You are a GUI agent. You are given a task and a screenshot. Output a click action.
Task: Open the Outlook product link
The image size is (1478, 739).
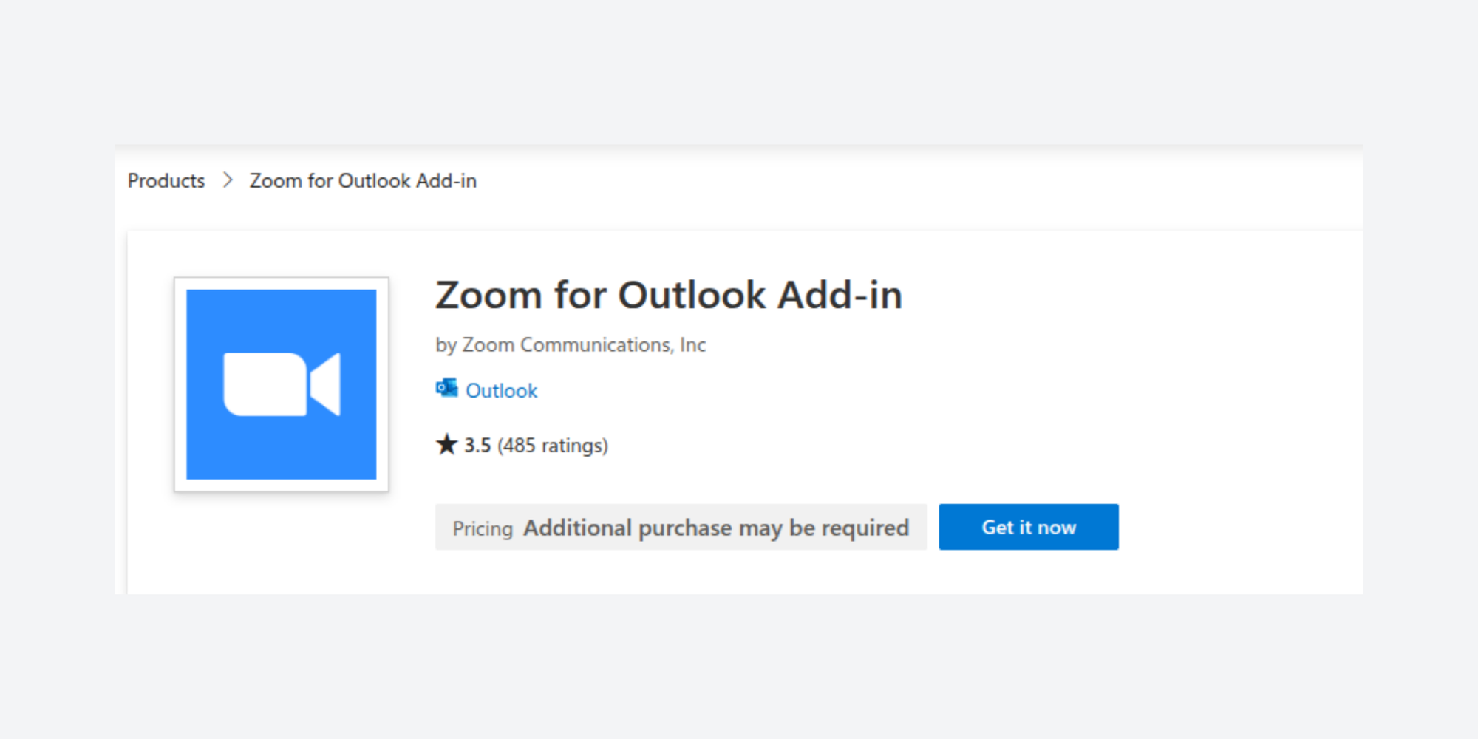tap(501, 390)
